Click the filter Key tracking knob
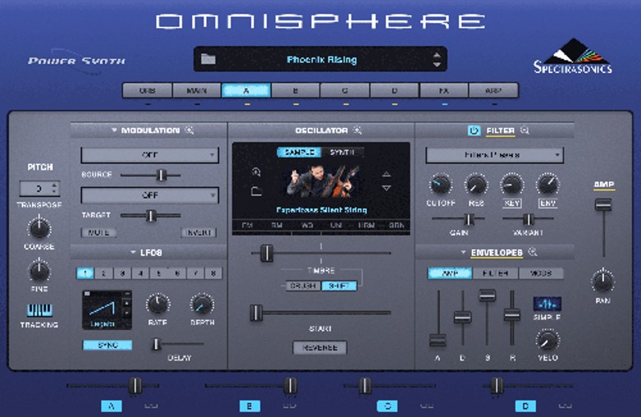 [511, 185]
